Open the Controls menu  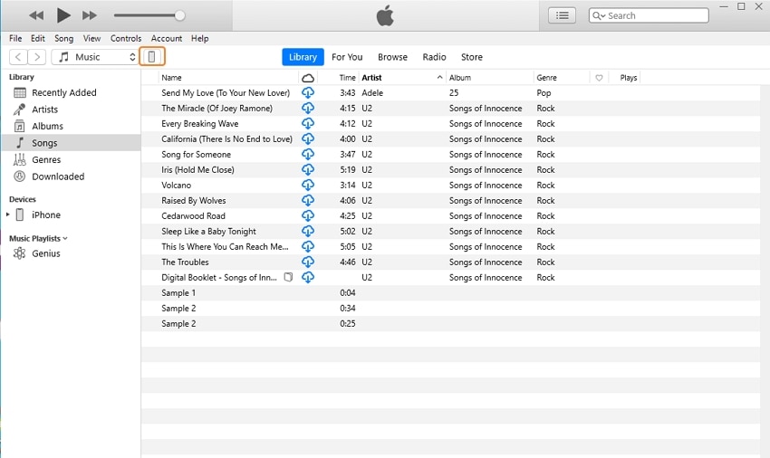(x=126, y=38)
